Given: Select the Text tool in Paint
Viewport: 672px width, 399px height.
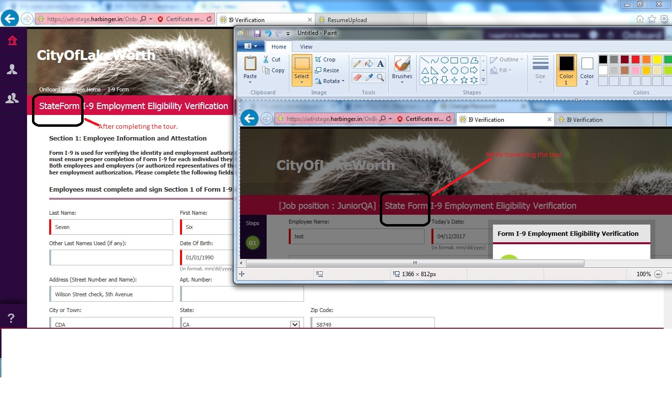Looking at the screenshot, I should (x=380, y=64).
